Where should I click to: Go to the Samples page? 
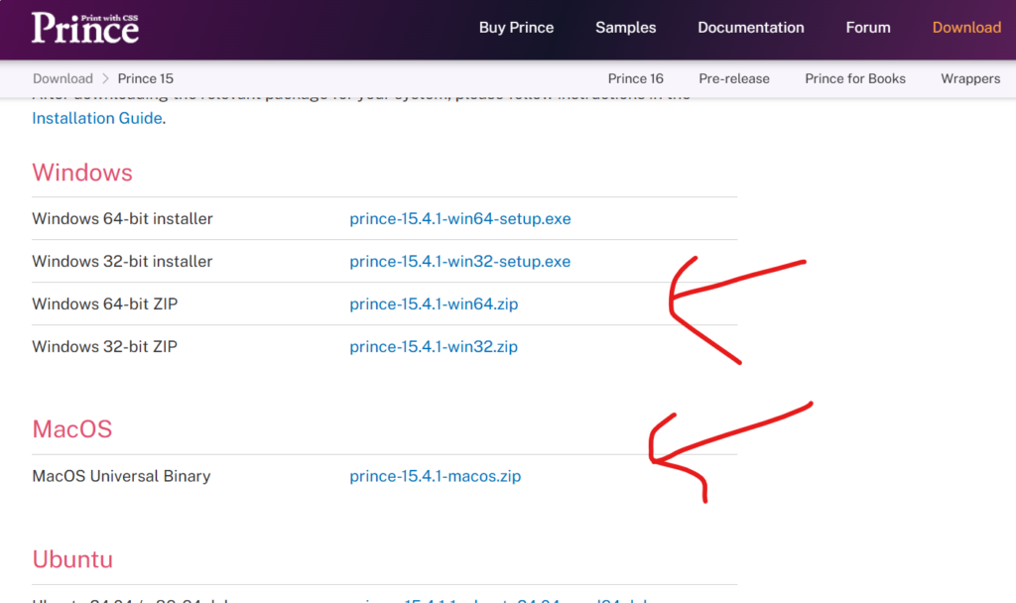[x=625, y=28]
